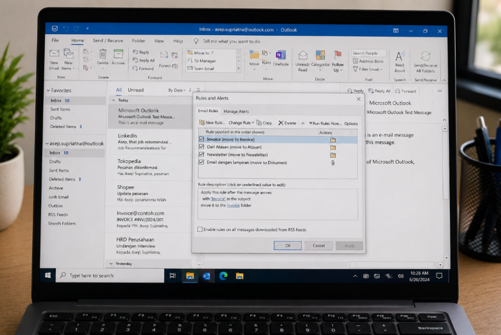Switch to the Send / Receive tab
The height and width of the screenshot is (335, 501).
[108, 41]
